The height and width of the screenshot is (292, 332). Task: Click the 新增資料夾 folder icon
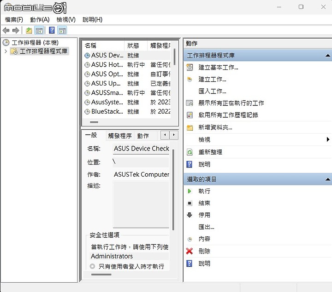click(190, 127)
